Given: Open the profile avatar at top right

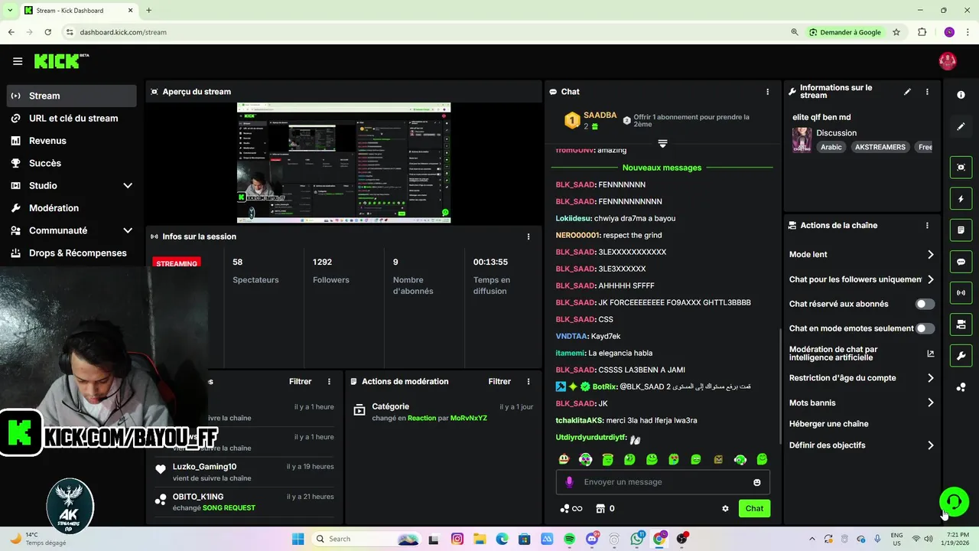Looking at the screenshot, I should 948,61.
